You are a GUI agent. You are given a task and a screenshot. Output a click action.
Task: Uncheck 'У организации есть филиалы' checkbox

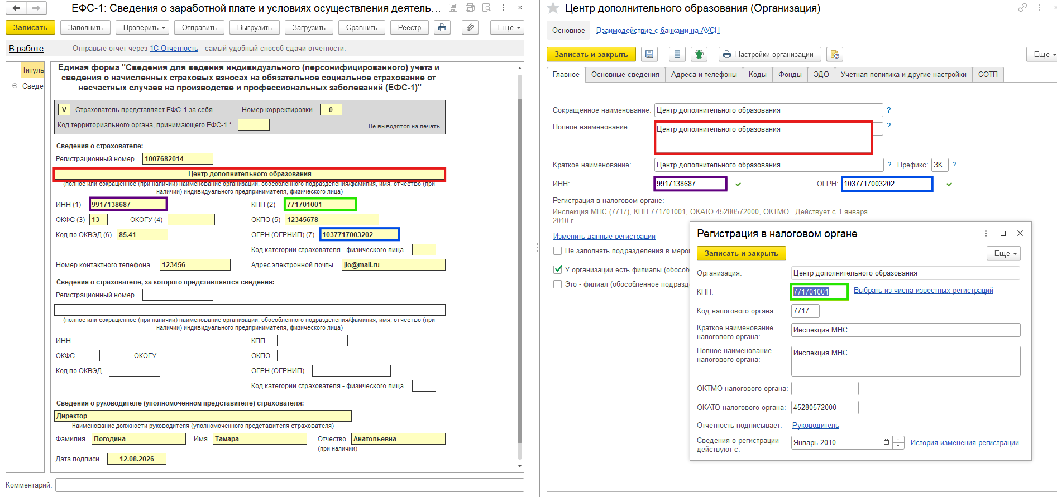pyautogui.click(x=557, y=269)
